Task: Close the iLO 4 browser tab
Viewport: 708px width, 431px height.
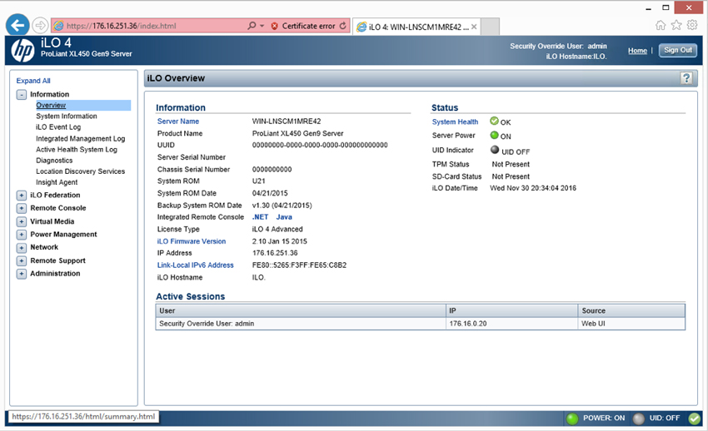Action: [x=474, y=27]
